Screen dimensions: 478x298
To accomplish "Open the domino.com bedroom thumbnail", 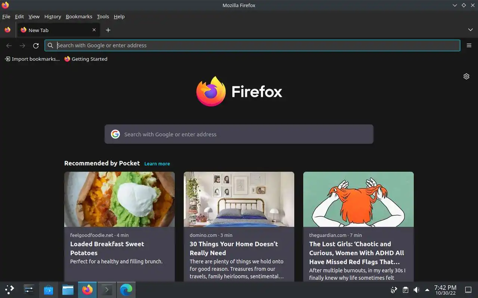I will click(239, 199).
